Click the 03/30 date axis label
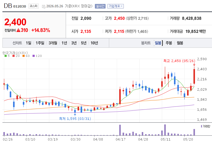This screenshot has width=212, height=143. tap(75, 139)
